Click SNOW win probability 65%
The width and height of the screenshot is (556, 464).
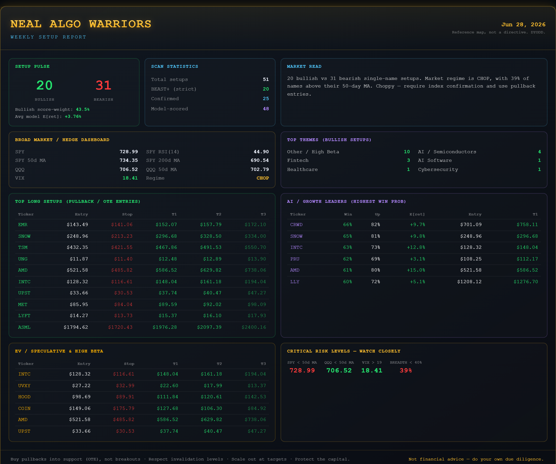(x=348, y=236)
